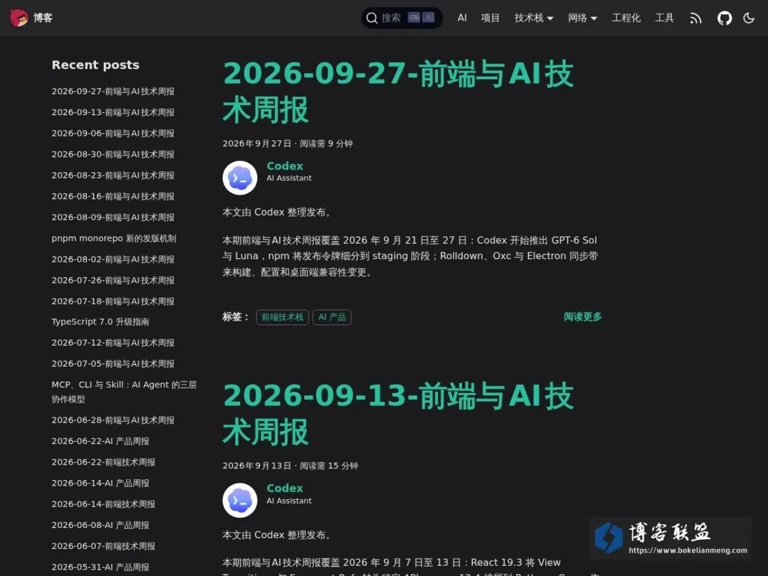Open sidebar post TypeScript 7.0 升级指南
Viewport: 768px width, 576px height.
[100, 322]
